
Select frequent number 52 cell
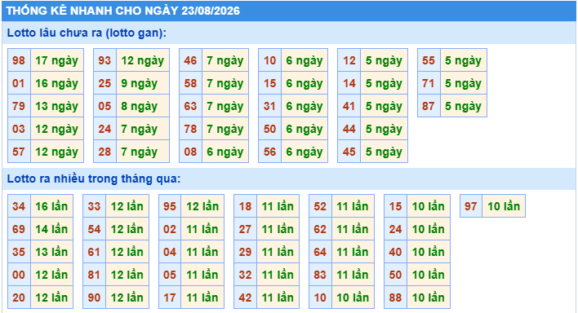320,206
